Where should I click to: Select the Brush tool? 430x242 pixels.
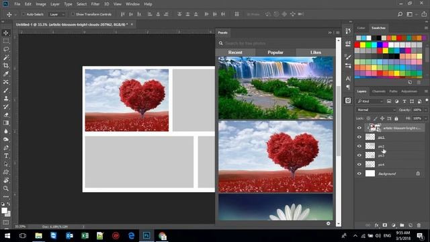6,90
